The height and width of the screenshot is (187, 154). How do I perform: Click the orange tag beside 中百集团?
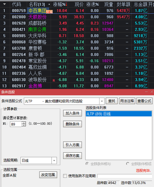click(x=49, y=12)
